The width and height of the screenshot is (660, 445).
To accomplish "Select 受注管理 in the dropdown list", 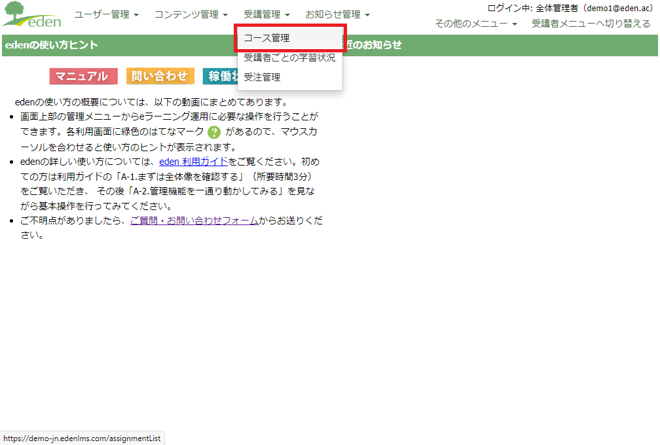I will (262, 77).
